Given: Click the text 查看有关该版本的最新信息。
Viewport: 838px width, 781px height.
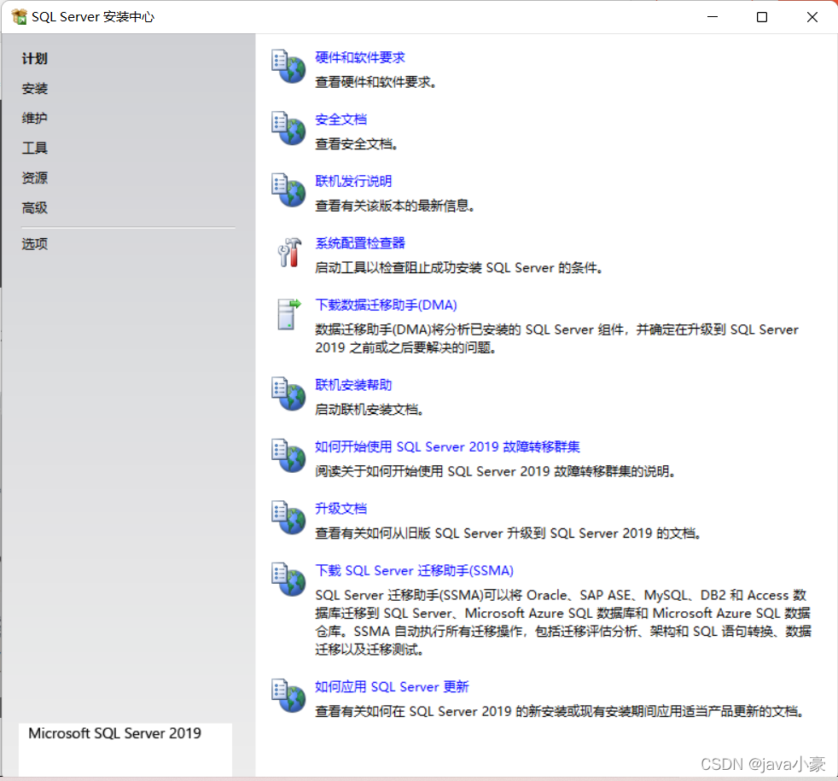Looking at the screenshot, I should point(395,206).
